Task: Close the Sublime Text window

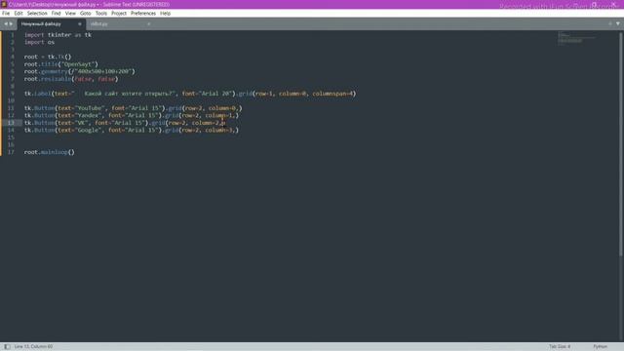Action: [614, 4]
